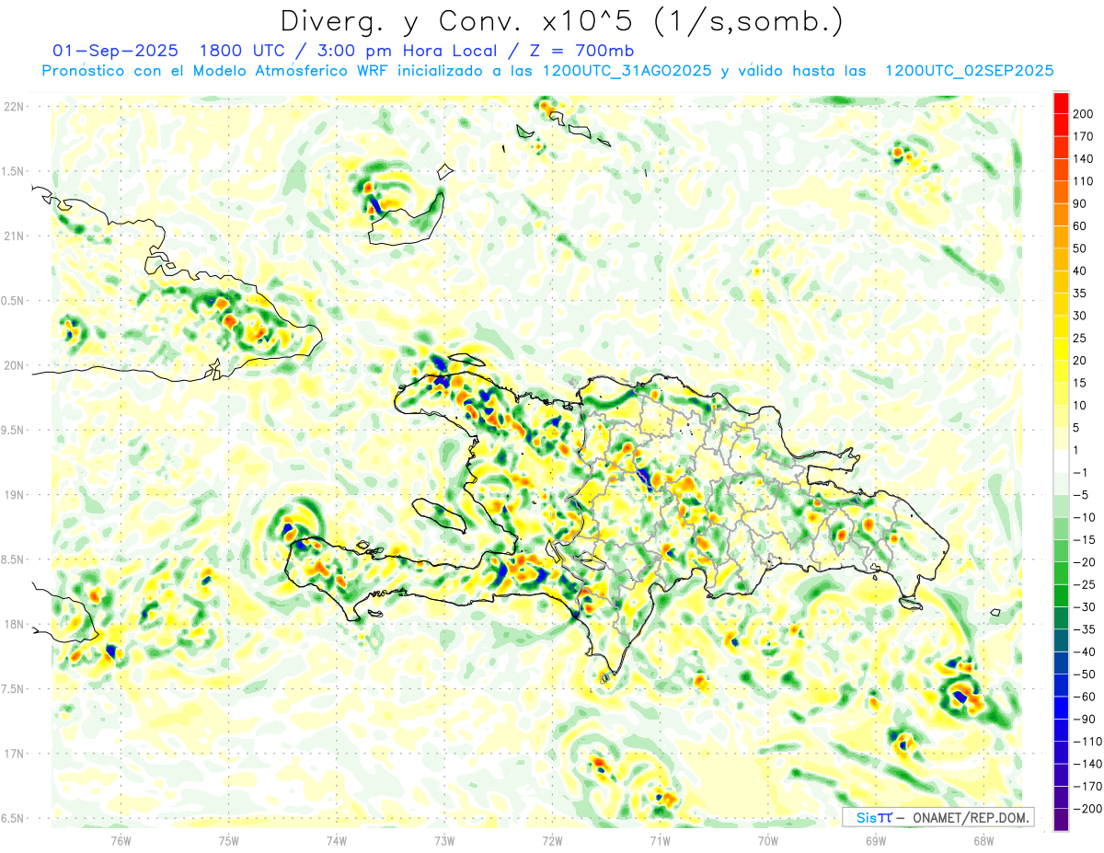
Task: Select the '1200UTC_02SEP2025' valid-until timestamp
Action: [969, 70]
